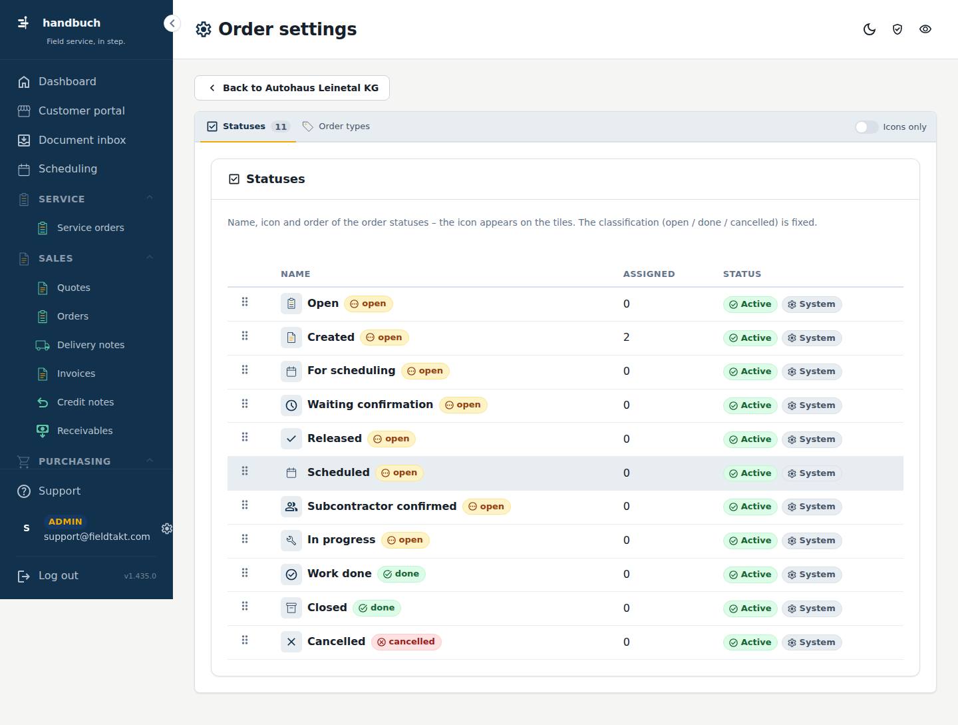Viewport: 958px width, 725px height.
Task: Click circled check icon of Work done status
Action: click(291, 575)
